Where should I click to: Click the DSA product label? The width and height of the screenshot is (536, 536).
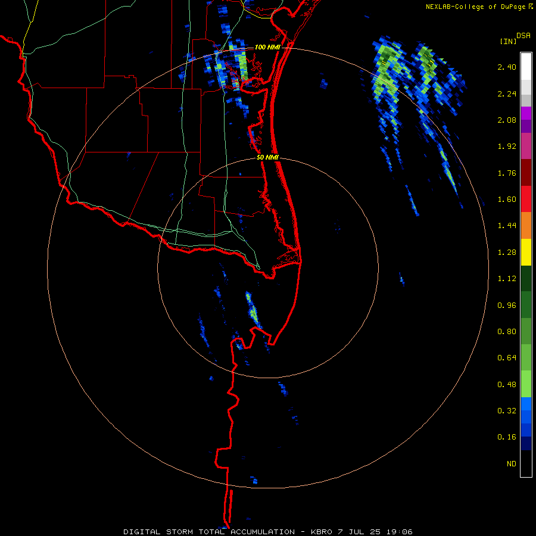tap(523, 35)
